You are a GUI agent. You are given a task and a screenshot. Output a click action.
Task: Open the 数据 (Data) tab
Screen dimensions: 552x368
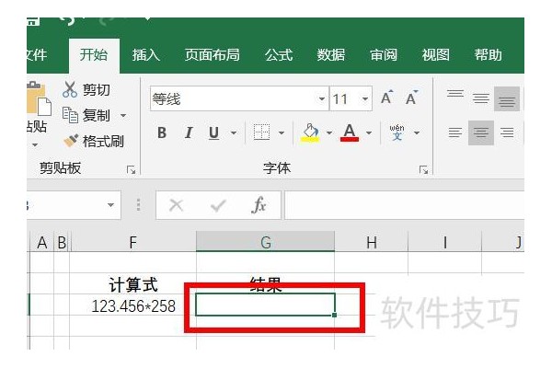tap(331, 55)
